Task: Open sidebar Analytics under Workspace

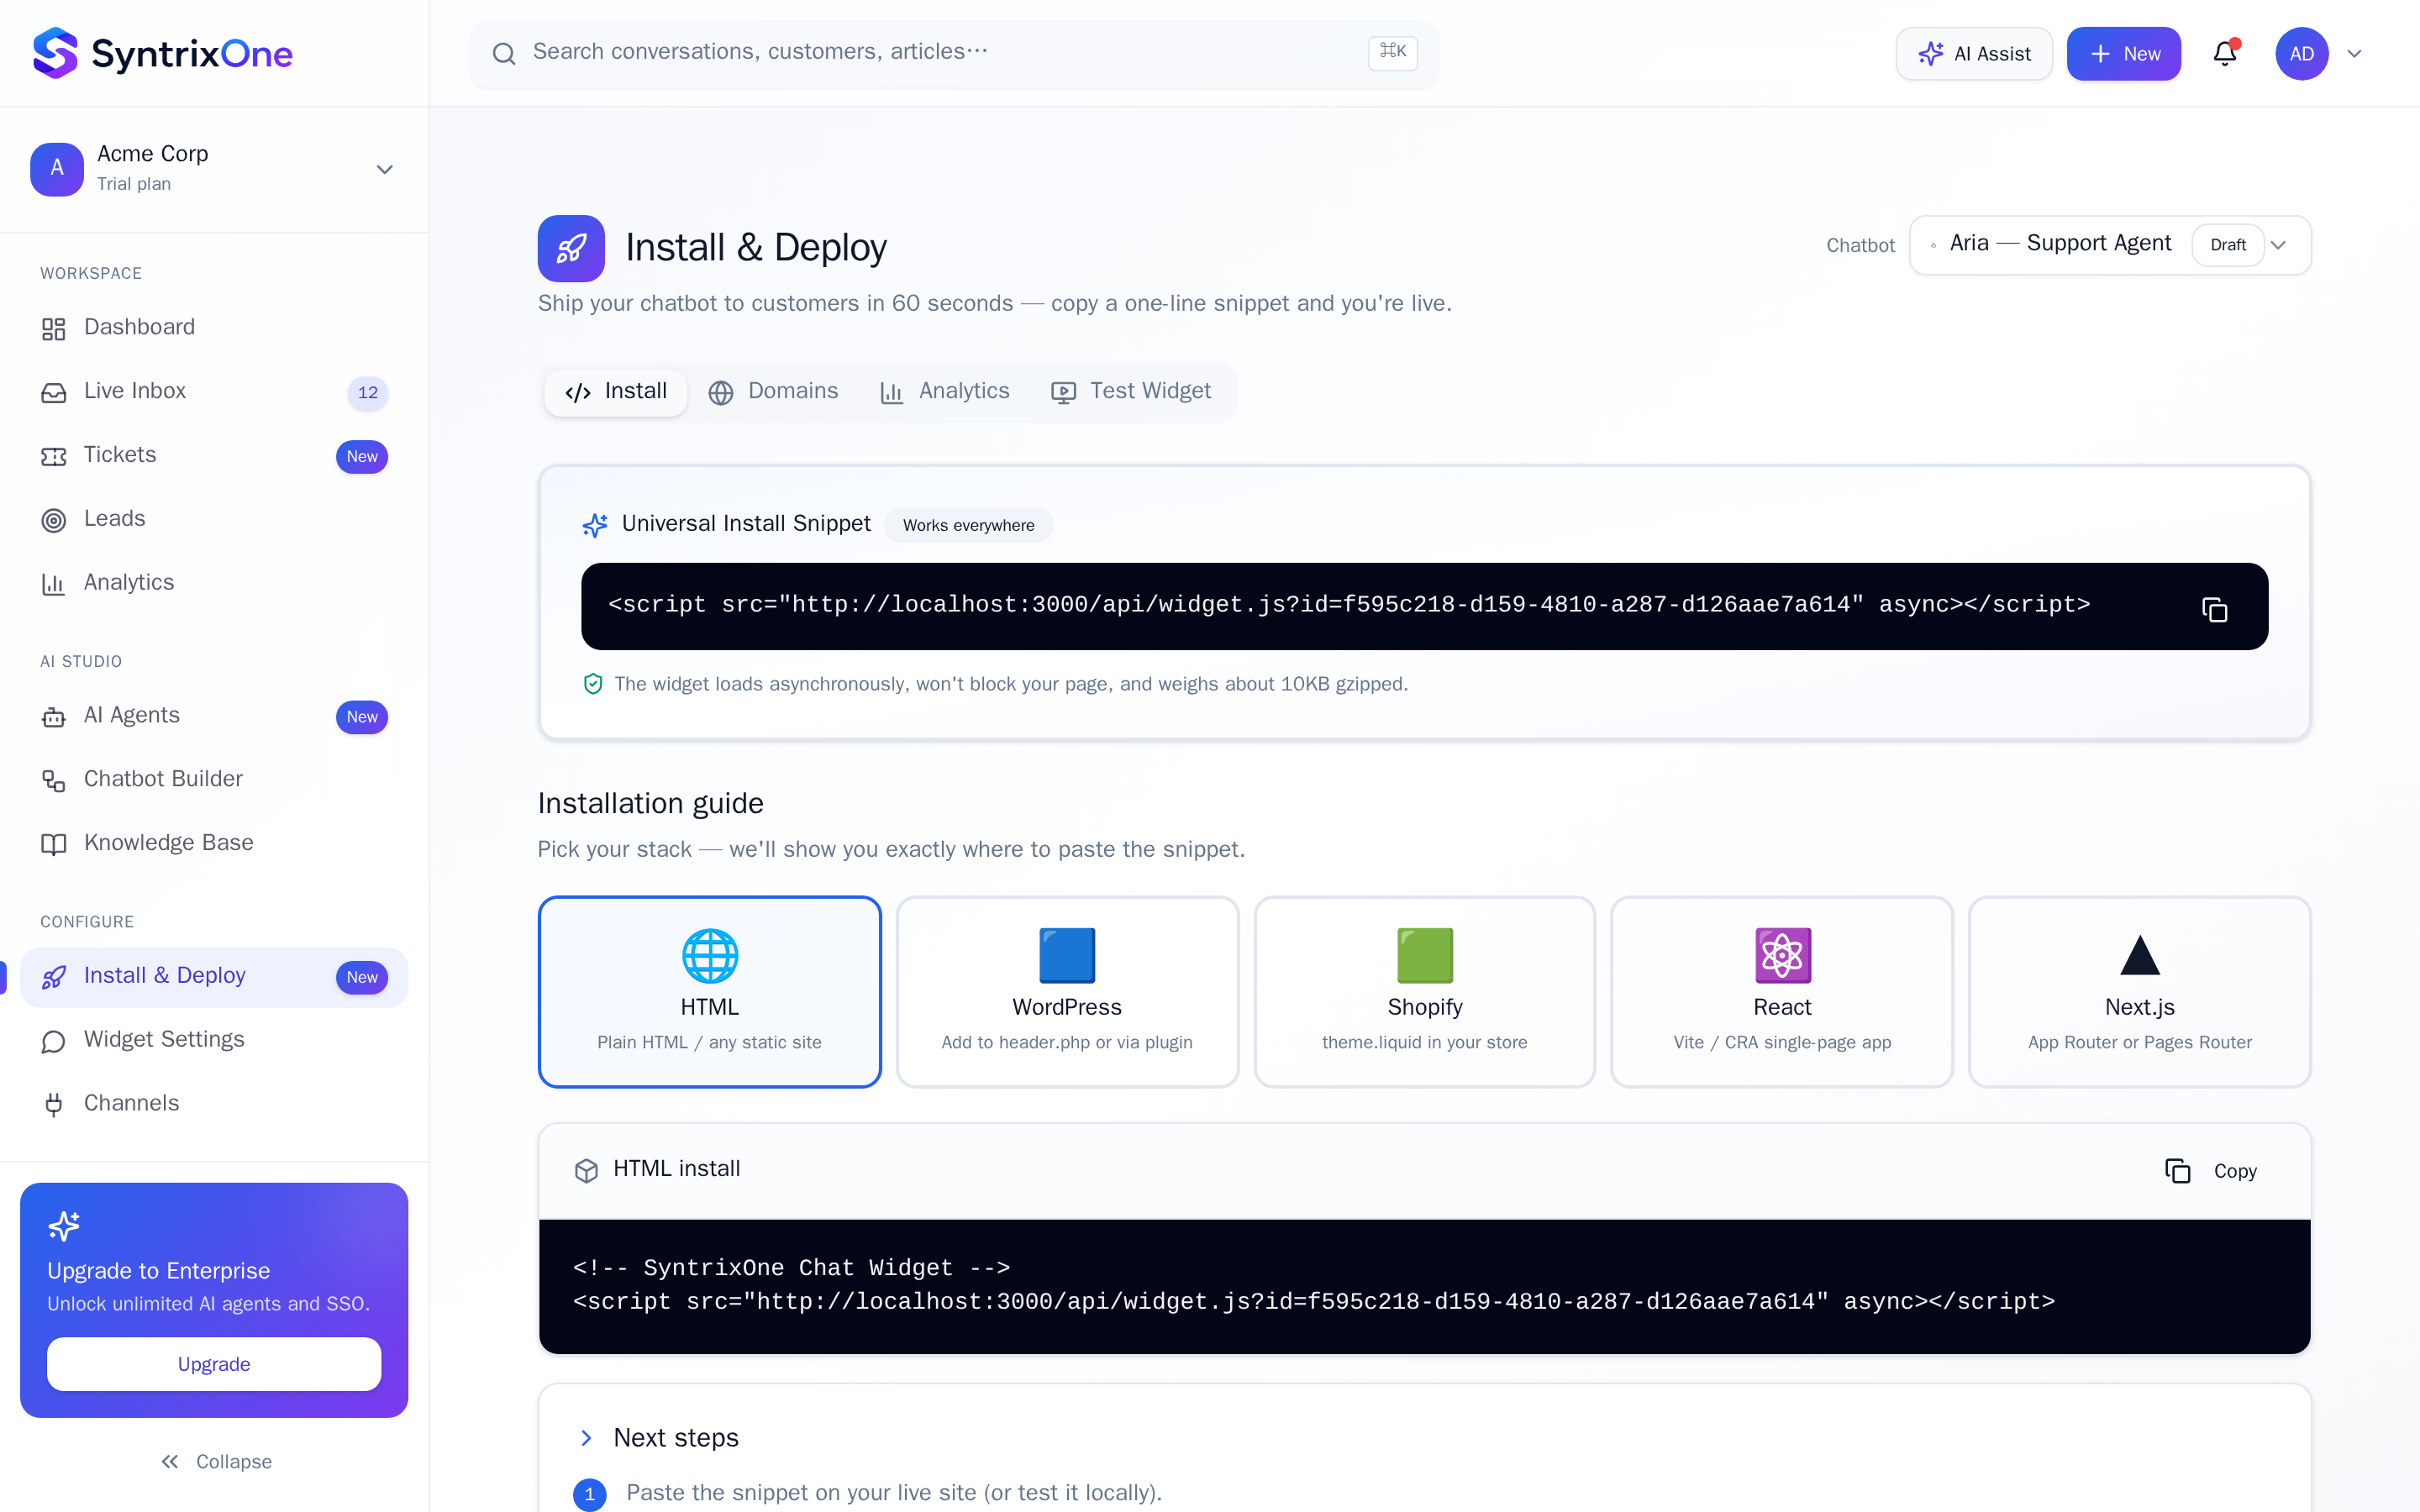Action: coord(214,582)
